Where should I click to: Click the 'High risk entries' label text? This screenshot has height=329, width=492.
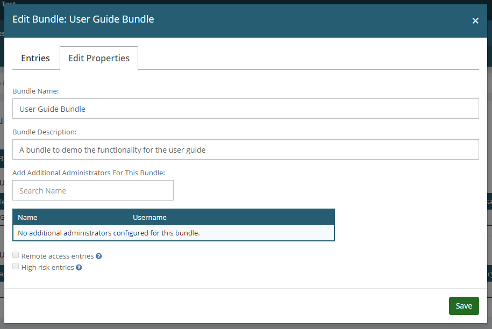(47, 267)
